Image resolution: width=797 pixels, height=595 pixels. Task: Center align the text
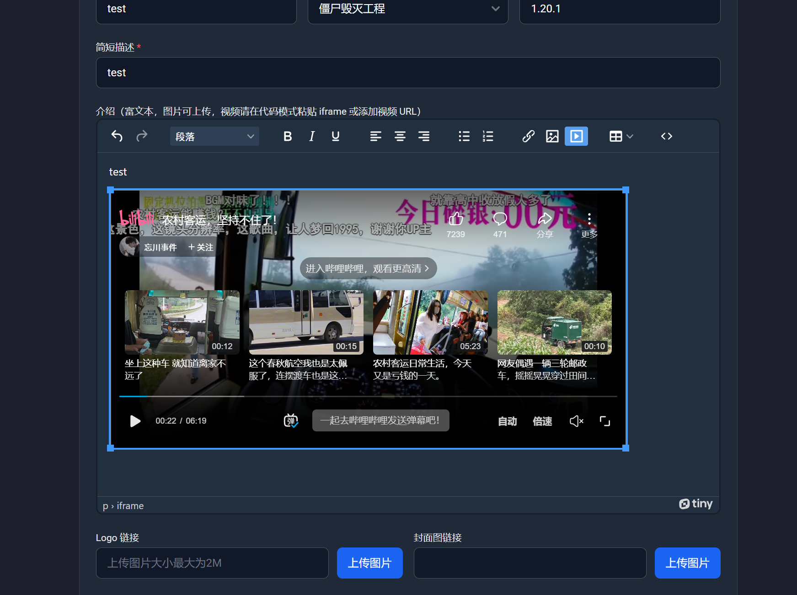pyautogui.click(x=400, y=136)
